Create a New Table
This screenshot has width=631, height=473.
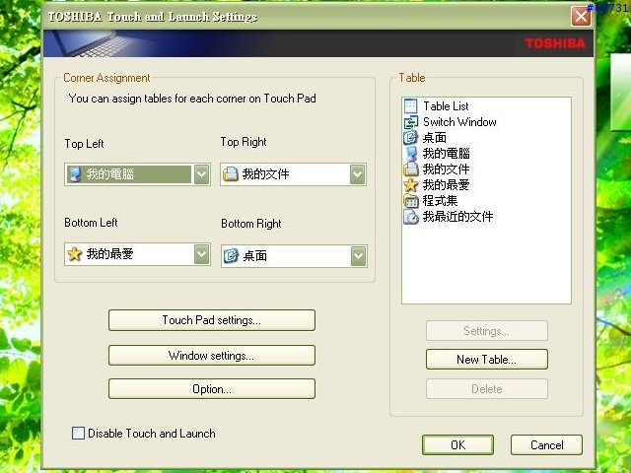coord(486,359)
